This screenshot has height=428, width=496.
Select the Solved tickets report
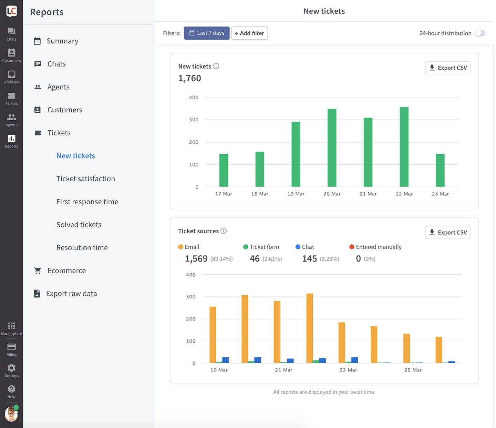(79, 225)
